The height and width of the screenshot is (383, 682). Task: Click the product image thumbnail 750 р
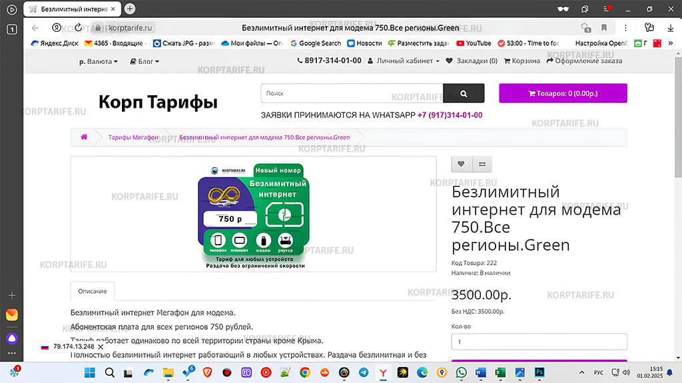tap(254, 215)
